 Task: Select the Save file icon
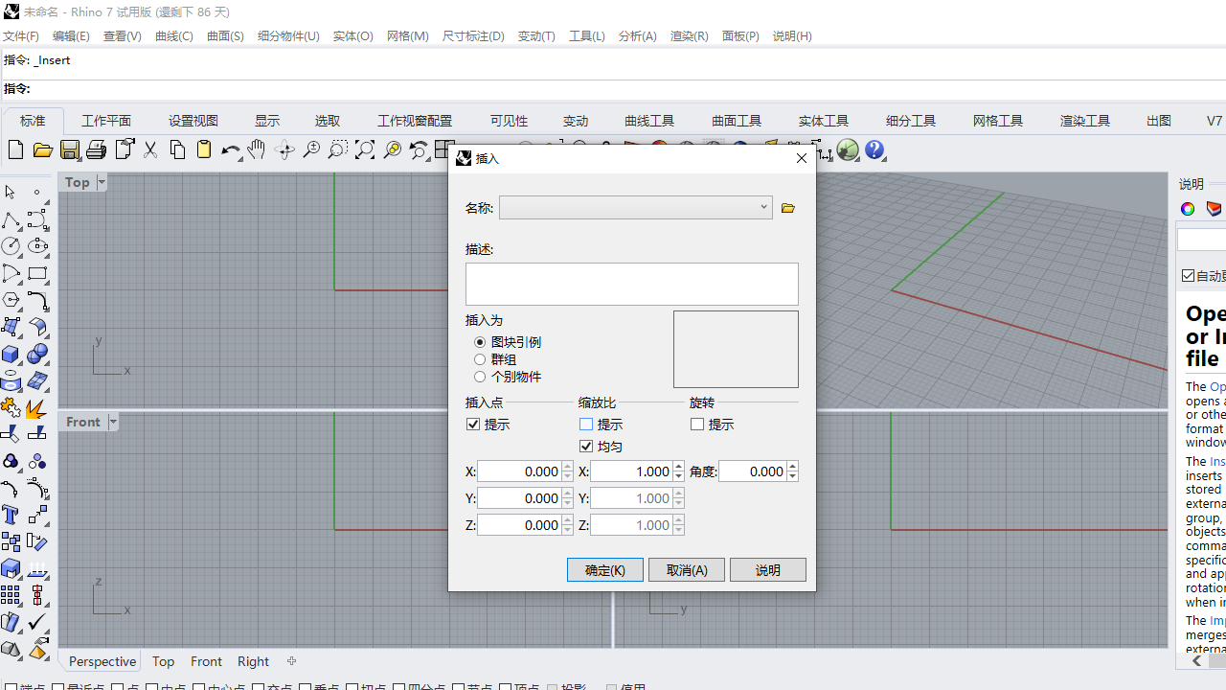coord(70,150)
